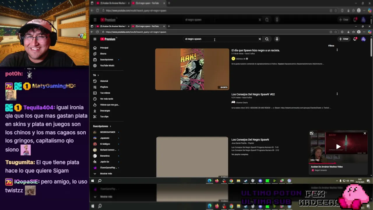Open the YouTube hamburger guide menu

pos(95,39)
